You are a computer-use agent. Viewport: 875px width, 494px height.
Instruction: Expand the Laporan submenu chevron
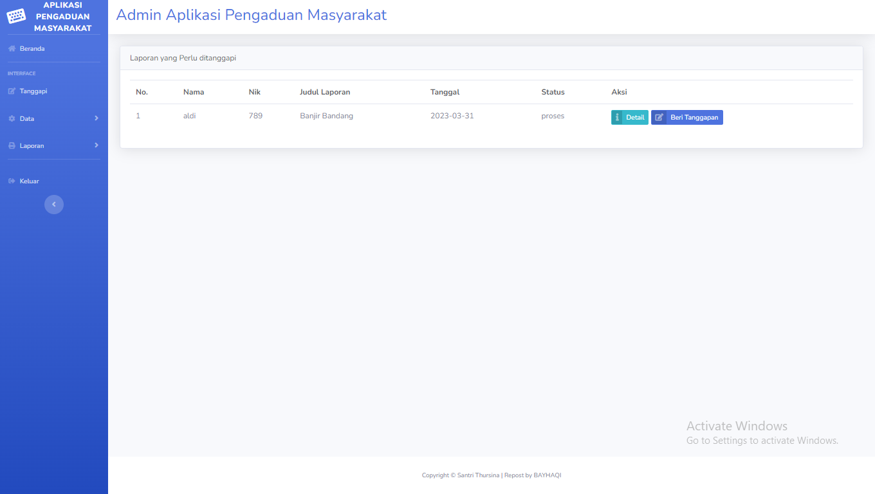click(x=97, y=145)
